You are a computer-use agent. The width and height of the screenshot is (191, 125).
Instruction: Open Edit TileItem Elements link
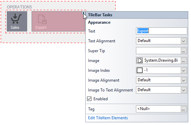pos(108,118)
